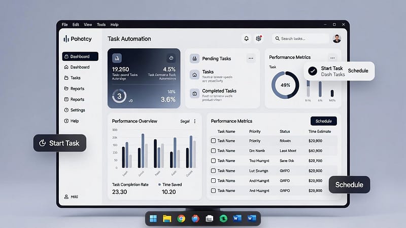Open the View menu

88,24
